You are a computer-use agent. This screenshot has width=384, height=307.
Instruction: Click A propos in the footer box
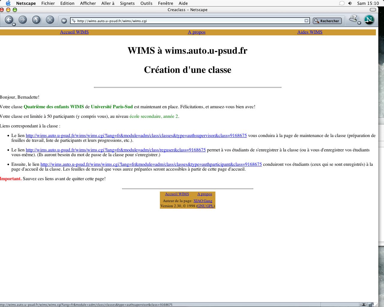(205, 194)
